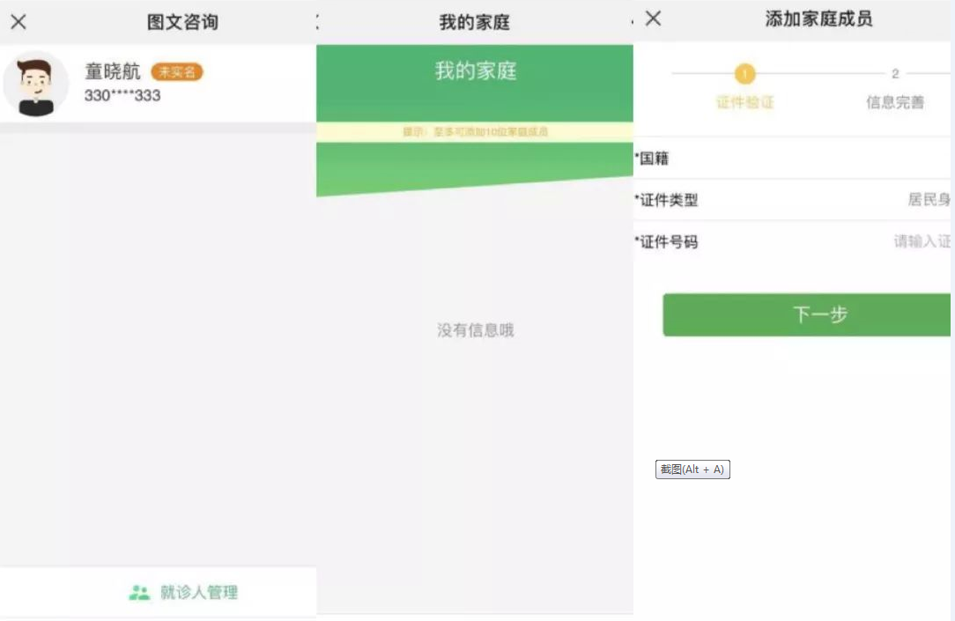Select the masked ID 330****333
This screenshot has height=621, width=955.
click(x=122, y=95)
